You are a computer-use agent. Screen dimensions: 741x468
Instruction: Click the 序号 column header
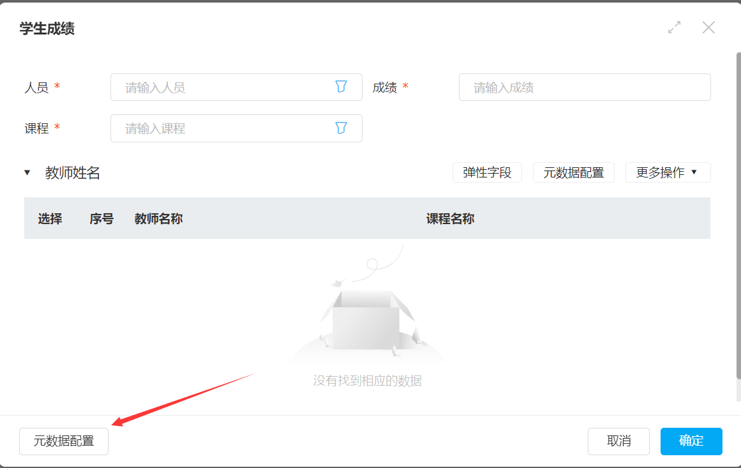tap(101, 219)
